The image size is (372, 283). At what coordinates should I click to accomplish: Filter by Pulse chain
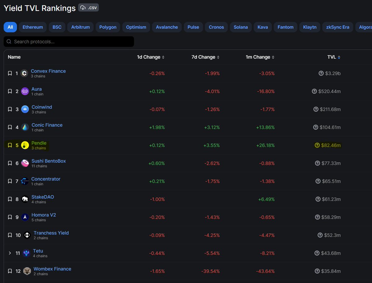193,27
